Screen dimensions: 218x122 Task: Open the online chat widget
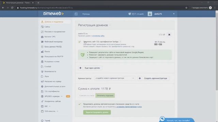click(177, 120)
